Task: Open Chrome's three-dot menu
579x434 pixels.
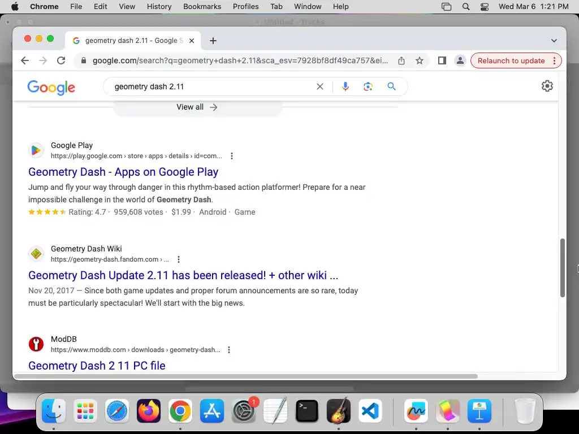Action: point(554,60)
